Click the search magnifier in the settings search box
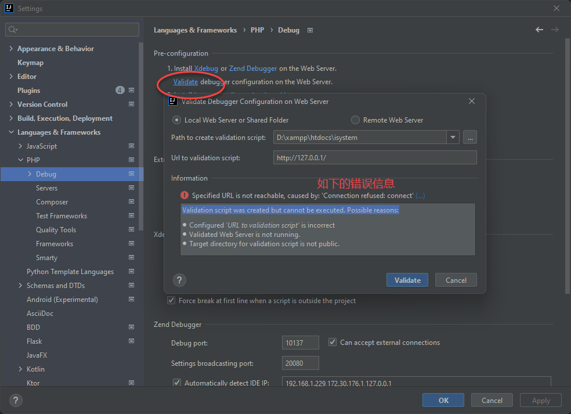Viewport: 571px width, 414px height. pos(12,29)
